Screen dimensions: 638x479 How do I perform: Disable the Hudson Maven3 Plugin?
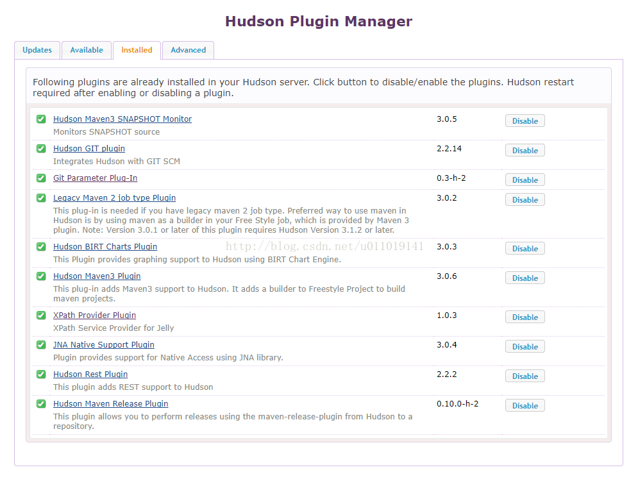525,278
